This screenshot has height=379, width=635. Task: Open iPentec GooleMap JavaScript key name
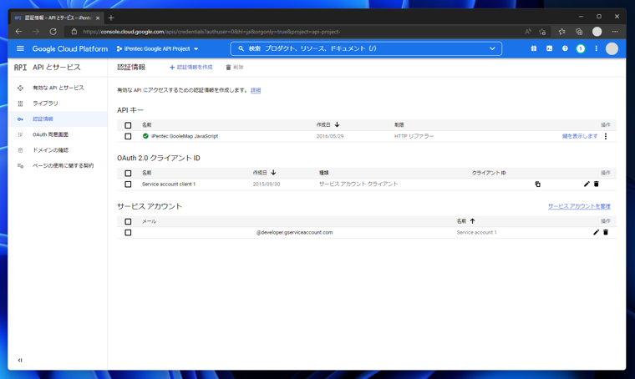pos(185,136)
